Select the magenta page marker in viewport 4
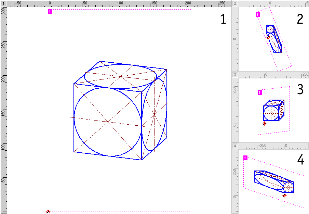309x214 pixels. (245, 158)
